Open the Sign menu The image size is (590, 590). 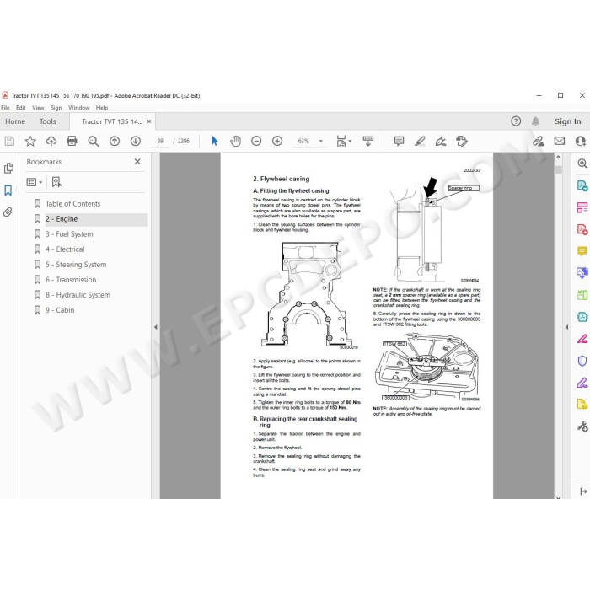pyautogui.click(x=56, y=108)
